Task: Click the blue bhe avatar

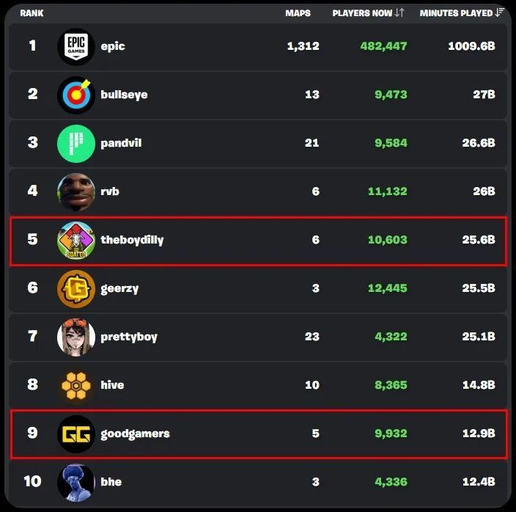Action: [x=75, y=482]
